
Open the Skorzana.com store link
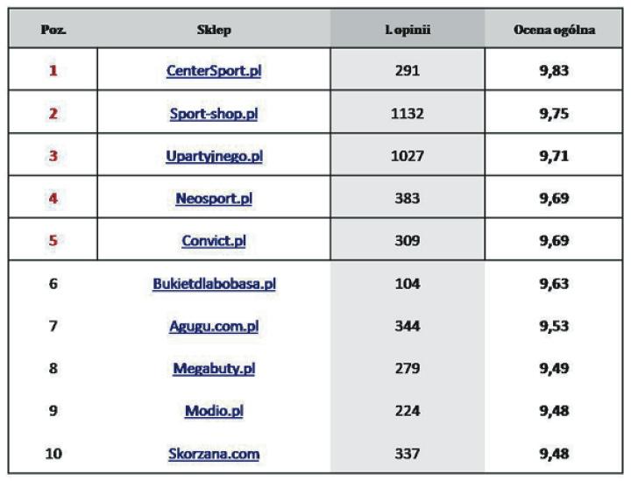[x=214, y=454]
